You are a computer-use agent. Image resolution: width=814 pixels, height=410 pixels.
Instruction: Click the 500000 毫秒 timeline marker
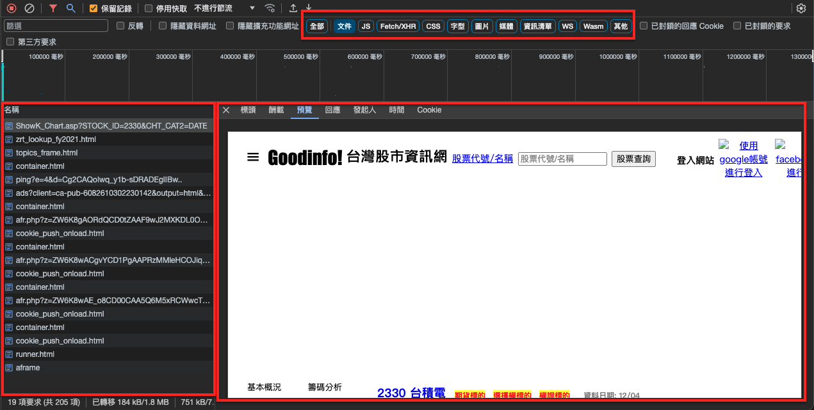(301, 57)
